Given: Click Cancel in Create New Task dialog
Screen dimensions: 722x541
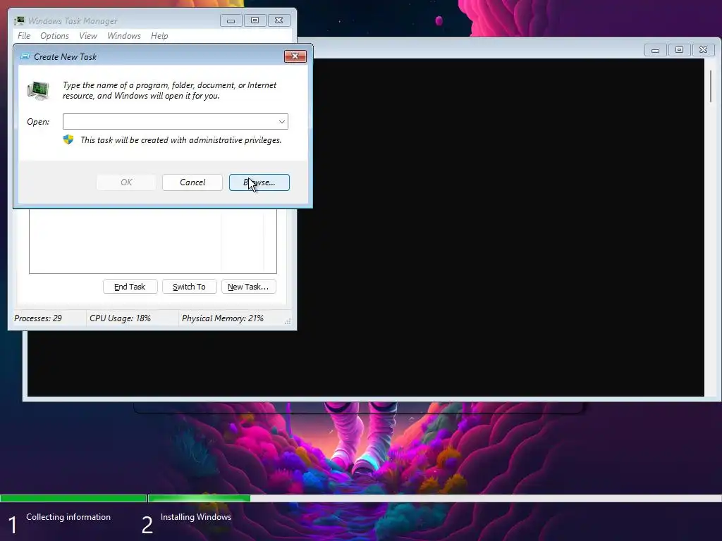Looking at the screenshot, I should (x=192, y=182).
